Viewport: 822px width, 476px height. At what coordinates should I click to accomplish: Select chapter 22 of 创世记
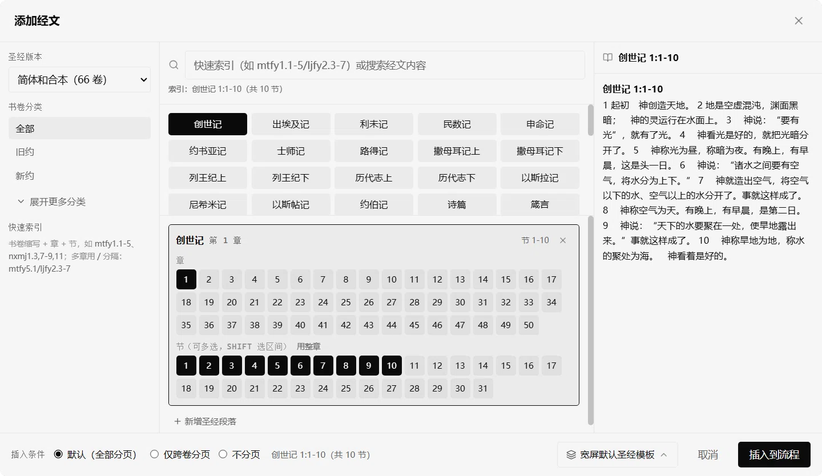click(277, 302)
